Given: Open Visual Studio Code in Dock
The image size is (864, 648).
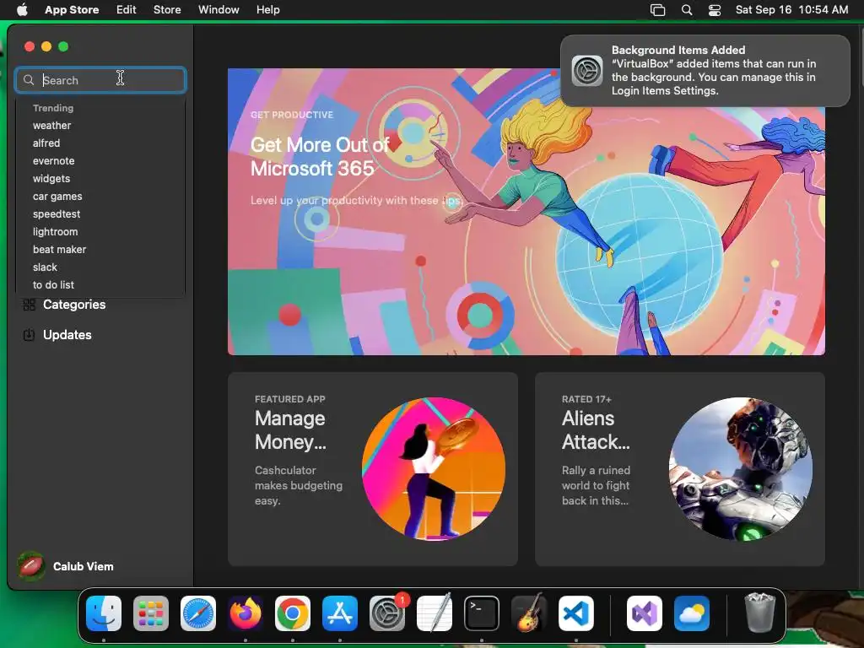Looking at the screenshot, I should tap(576, 613).
